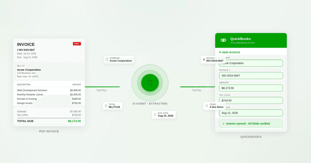Click the Invoice synced verification banner

coord(251,124)
